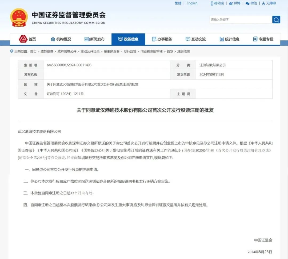Click the chat icon beside 互动交流

tap(188, 39)
